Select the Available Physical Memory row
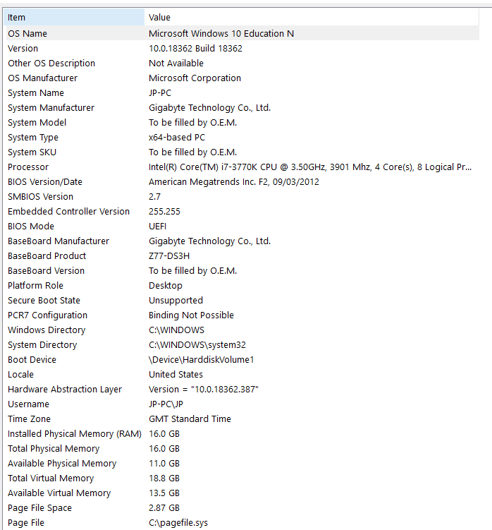Image resolution: width=492 pixels, height=530 pixels. coord(62,464)
